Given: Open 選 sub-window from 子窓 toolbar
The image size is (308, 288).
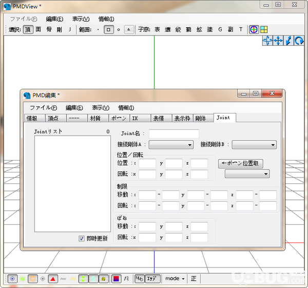Looking at the screenshot, I should pos(167,30).
